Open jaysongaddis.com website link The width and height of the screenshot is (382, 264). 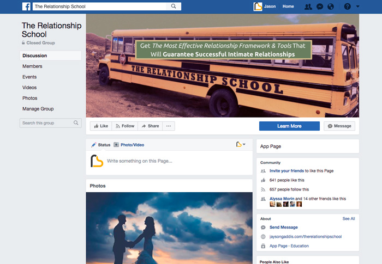[x=306, y=237]
